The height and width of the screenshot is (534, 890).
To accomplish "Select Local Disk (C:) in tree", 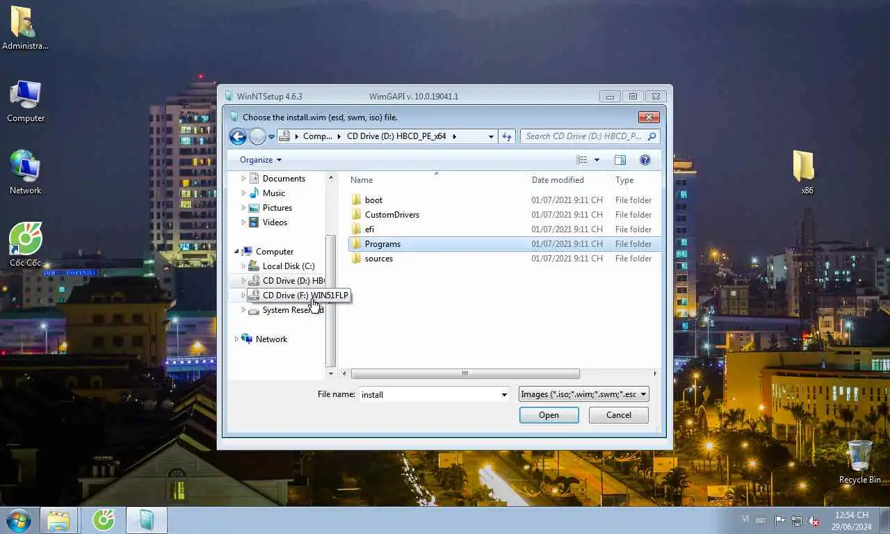I will point(282,266).
